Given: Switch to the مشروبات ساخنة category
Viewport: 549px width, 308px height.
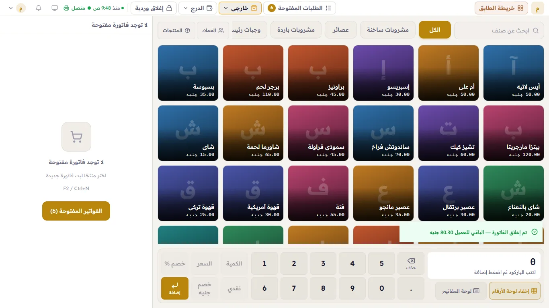Looking at the screenshot, I should click(x=387, y=30).
